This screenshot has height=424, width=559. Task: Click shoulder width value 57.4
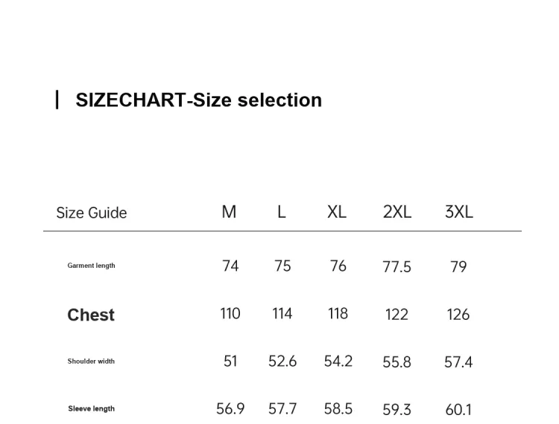click(x=458, y=362)
